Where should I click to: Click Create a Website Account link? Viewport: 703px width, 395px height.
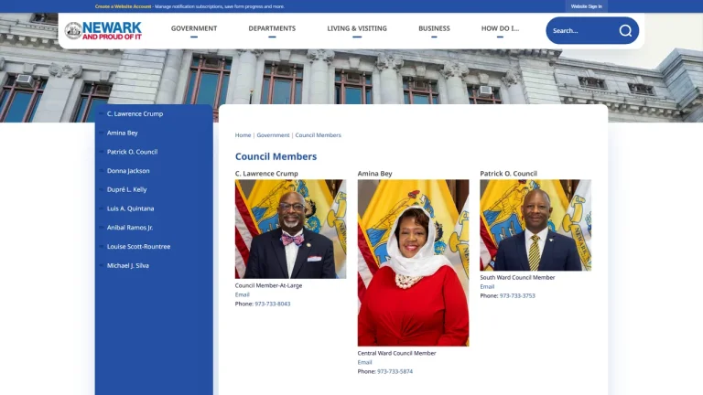pyautogui.click(x=123, y=6)
